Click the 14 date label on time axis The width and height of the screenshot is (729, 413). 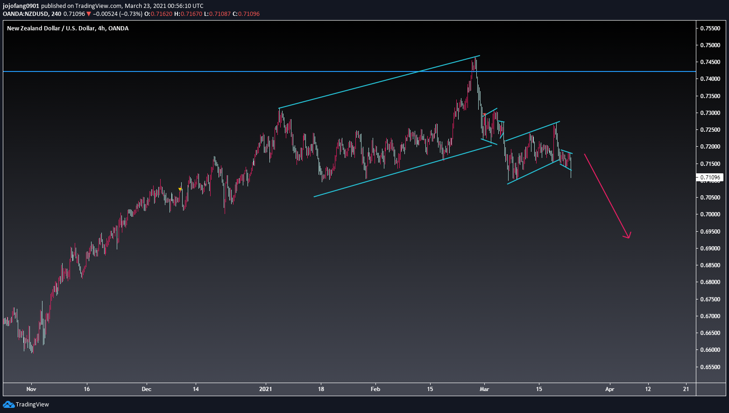196,389
